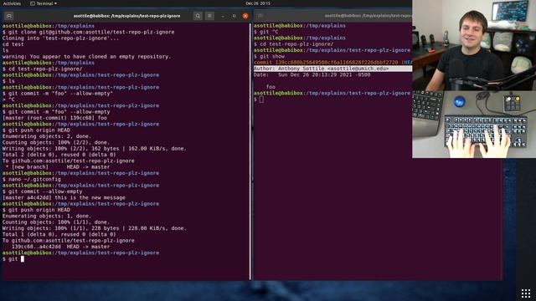Click 'Cloning into test-repo-plz-ignore' line
This screenshot has height=301, width=536.
coord(60,38)
